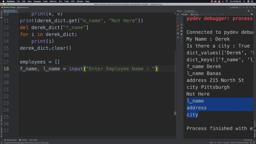Click the trash clear-all icon in console toolbar

click(x=181, y=34)
